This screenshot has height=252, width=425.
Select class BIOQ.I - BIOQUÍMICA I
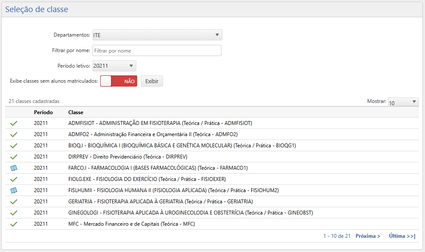182,146
